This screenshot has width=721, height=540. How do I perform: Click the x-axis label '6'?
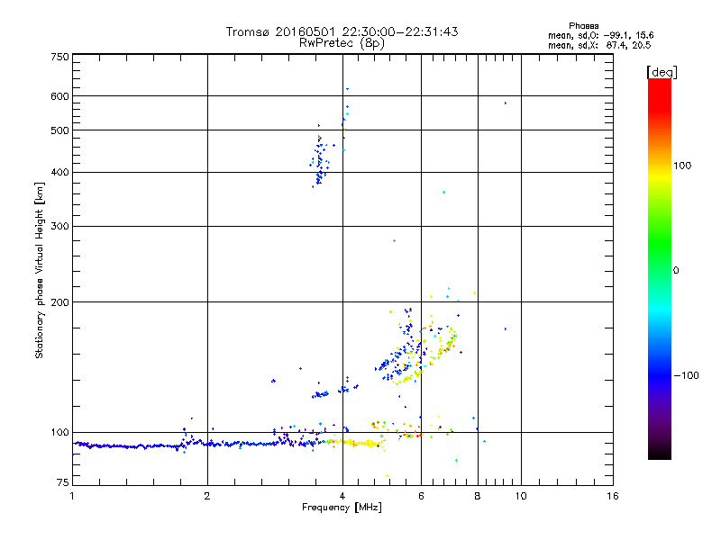click(x=421, y=496)
